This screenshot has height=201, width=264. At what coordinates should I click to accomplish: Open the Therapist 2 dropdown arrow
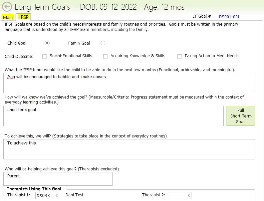(189, 196)
